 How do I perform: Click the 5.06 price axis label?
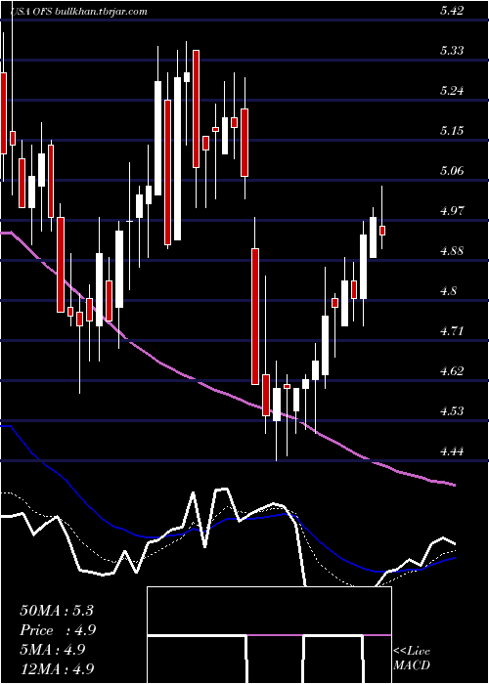(452, 171)
